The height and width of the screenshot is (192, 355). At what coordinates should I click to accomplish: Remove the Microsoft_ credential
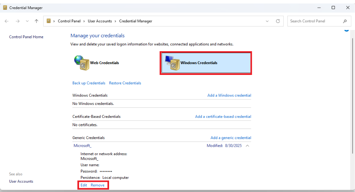coord(98,185)
